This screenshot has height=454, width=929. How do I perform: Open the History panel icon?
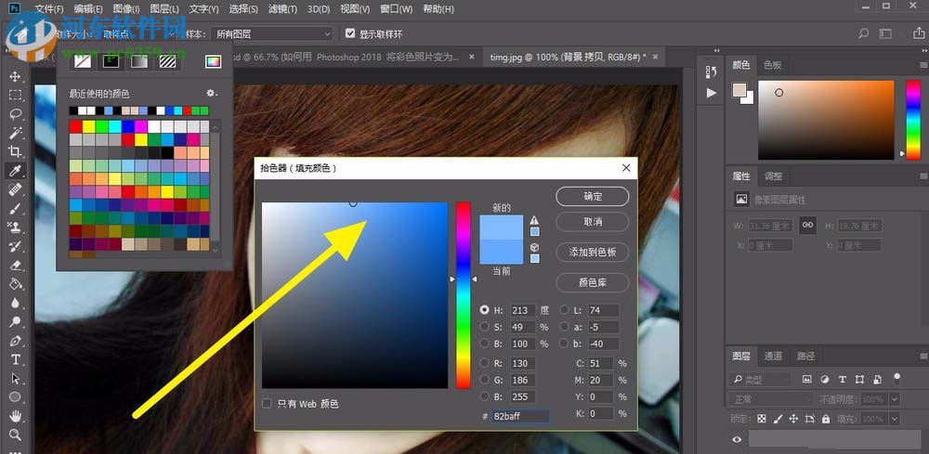(711, 72)
